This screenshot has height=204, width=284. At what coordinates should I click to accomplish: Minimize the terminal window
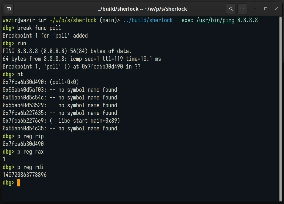click(255, 9)
